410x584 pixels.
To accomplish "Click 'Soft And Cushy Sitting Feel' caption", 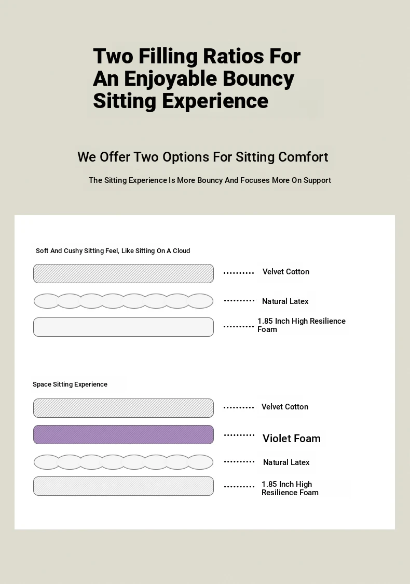I will (113, 250).
